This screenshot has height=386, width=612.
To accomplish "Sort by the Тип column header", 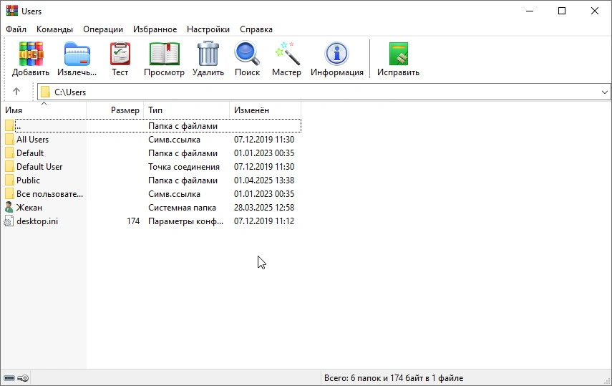I will [187, 110].
